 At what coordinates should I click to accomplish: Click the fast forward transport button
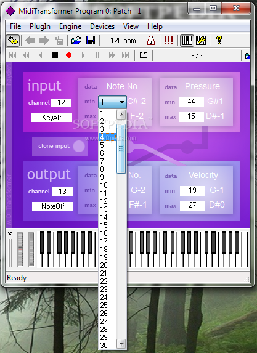[x=112, y=55]
